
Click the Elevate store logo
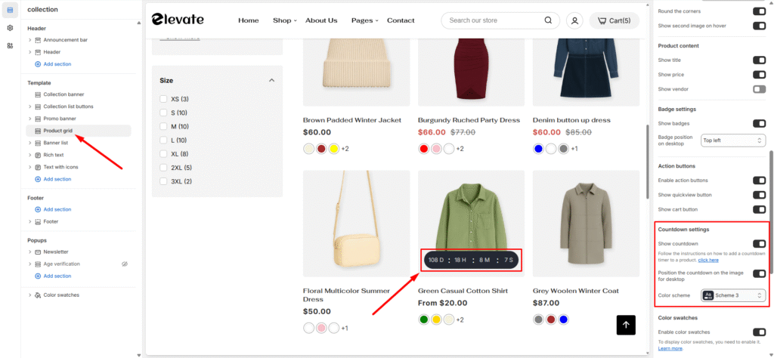pyautogui.click(x=178, y=19)
